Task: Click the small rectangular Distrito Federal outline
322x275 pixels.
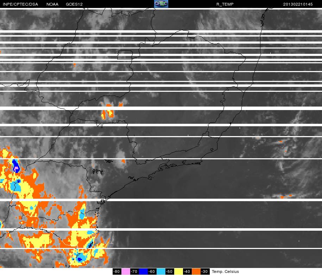Action: point(125,55)
